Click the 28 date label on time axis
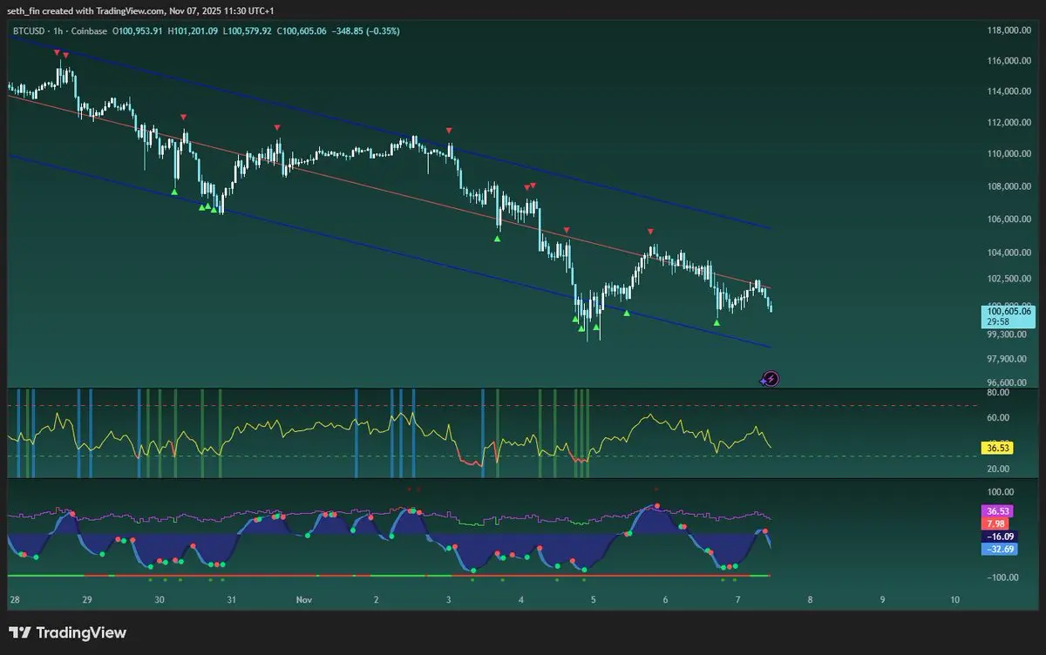This screenshot has height=655, width=1046. pyautogui.click(x=14, y=600)
